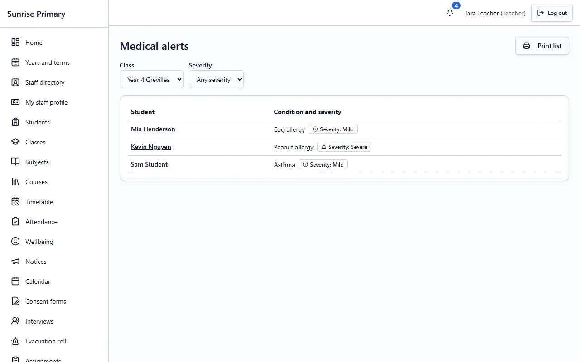This screenshot has width=580, height=362.
Task: Select Students in the navigation
Action: coord(54,122)
